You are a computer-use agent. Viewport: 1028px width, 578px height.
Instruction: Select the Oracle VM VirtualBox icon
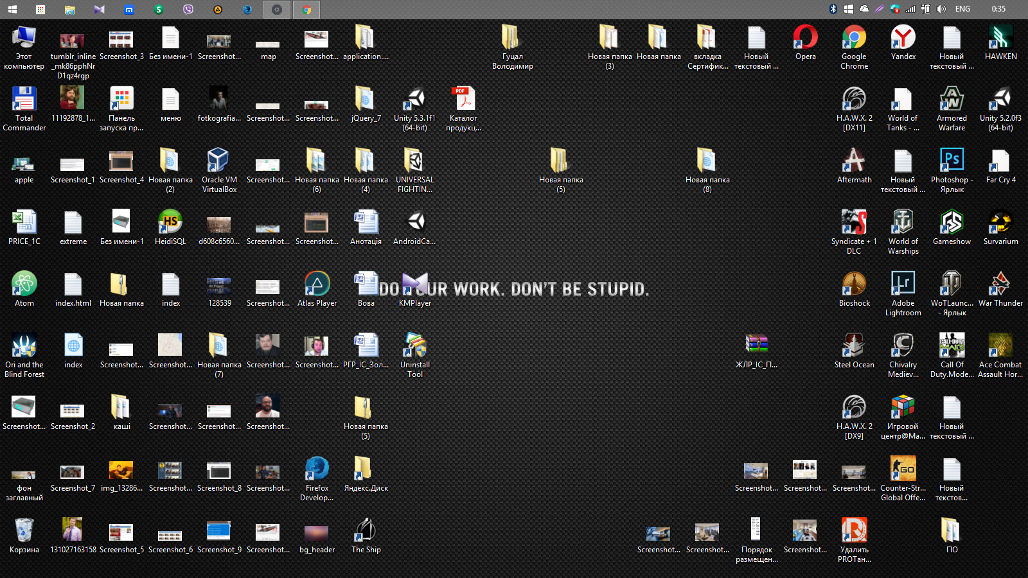click(219, 161)
